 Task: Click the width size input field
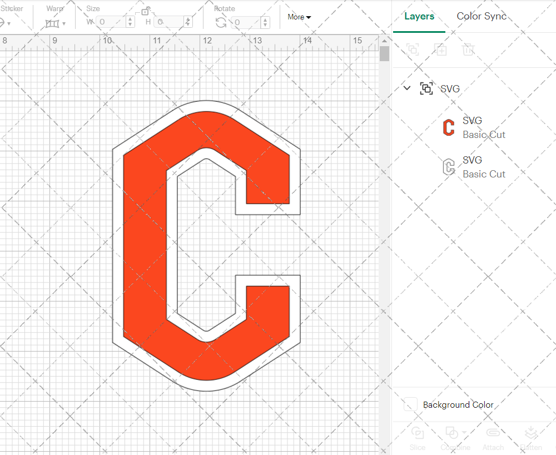111,22
